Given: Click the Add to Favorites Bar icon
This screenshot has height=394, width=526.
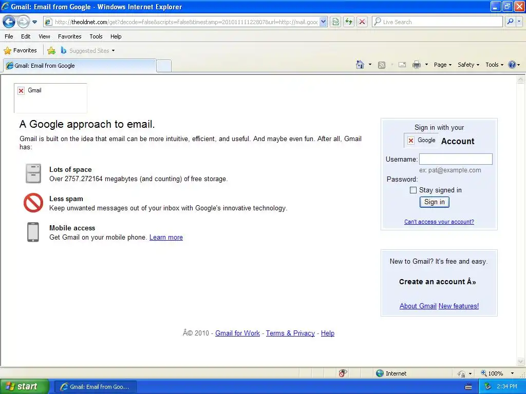Looking at the screenshot, I should click(51, 51).
